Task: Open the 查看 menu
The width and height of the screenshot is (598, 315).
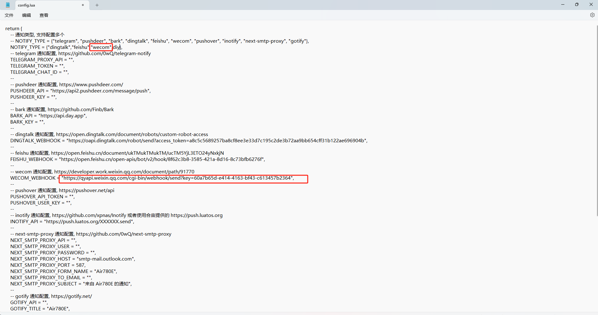Action: (x=44, y=15)
